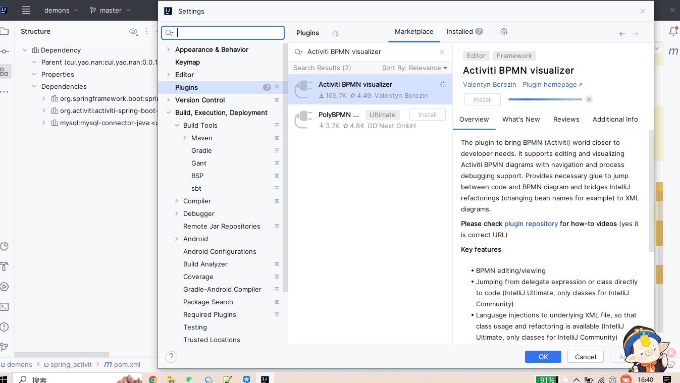Open the Commit tool window icon

coord(4,51)
